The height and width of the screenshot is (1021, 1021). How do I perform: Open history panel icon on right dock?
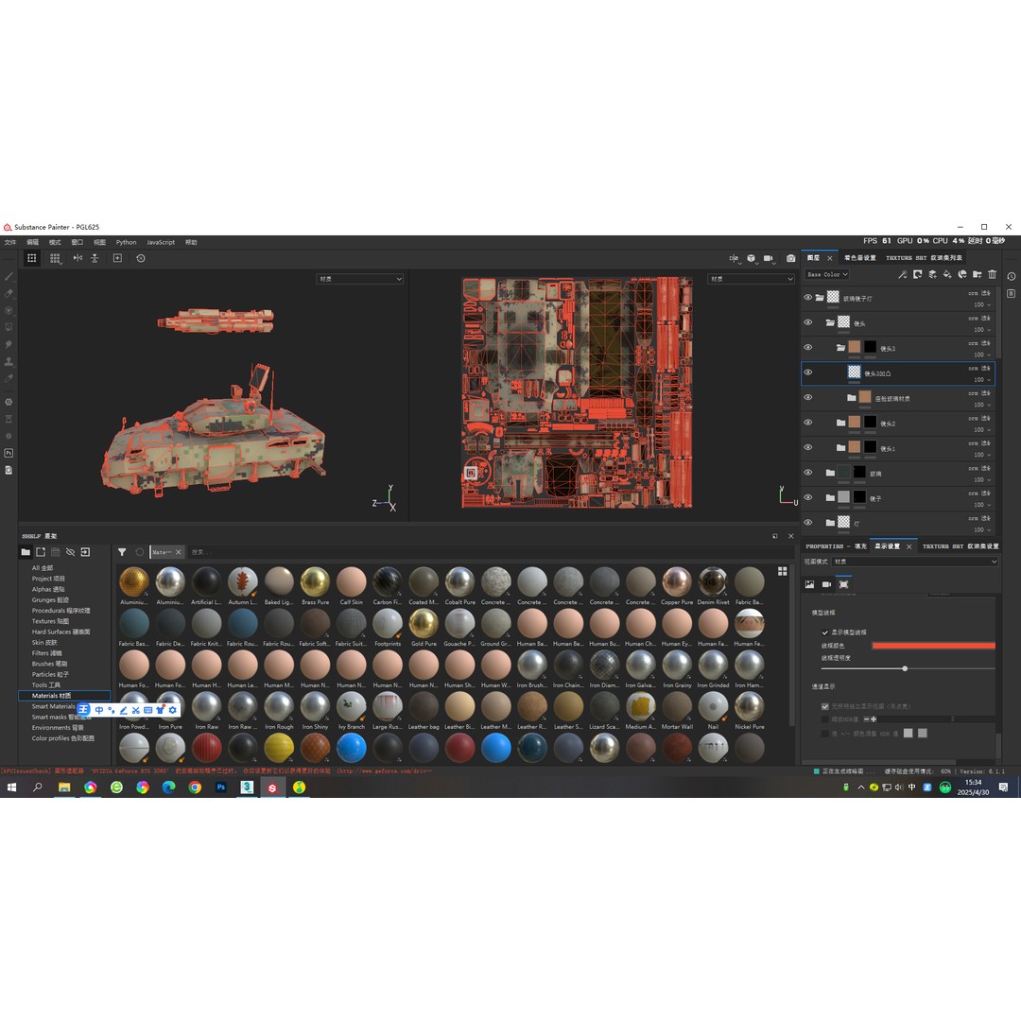point(1012,276)
